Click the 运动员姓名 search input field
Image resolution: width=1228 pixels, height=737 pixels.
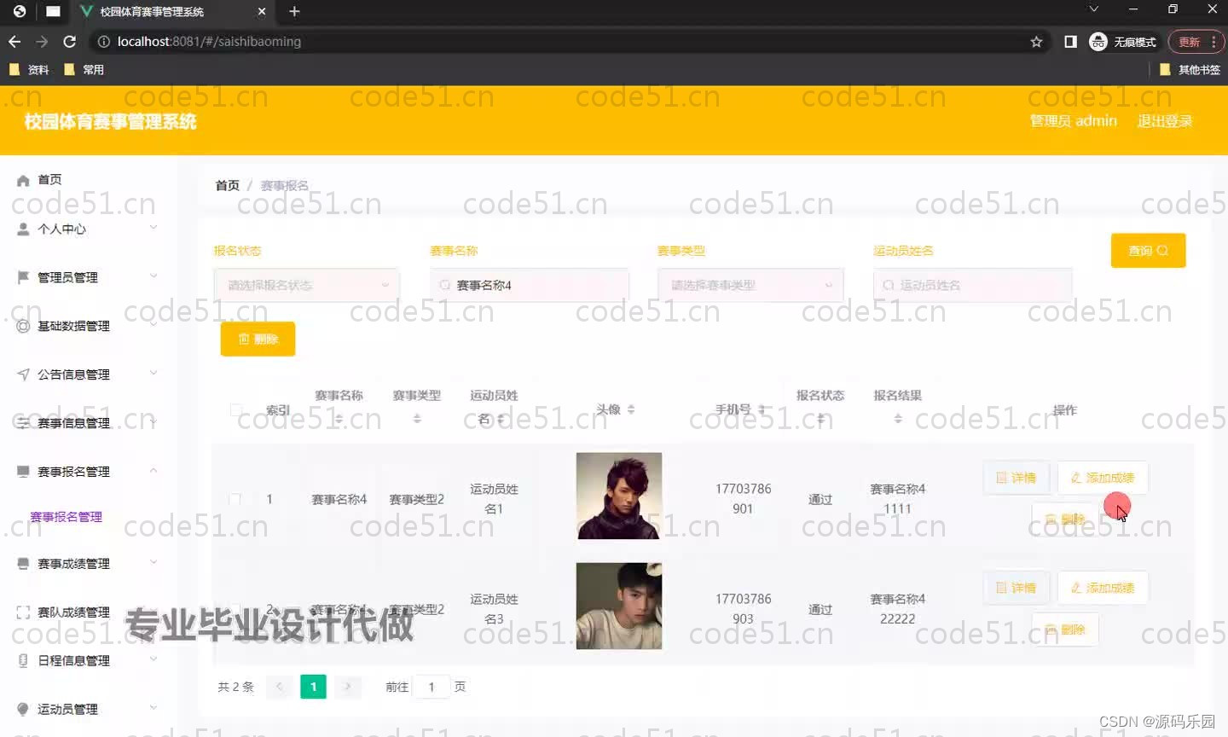(973, 285)
